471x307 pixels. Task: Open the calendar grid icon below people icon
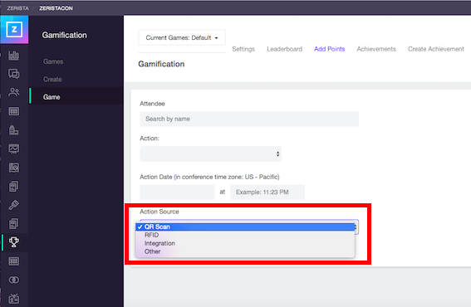point(14,111)
